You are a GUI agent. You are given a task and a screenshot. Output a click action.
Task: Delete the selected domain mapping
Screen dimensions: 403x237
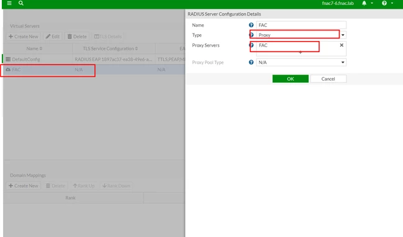[x=55, y=186]
